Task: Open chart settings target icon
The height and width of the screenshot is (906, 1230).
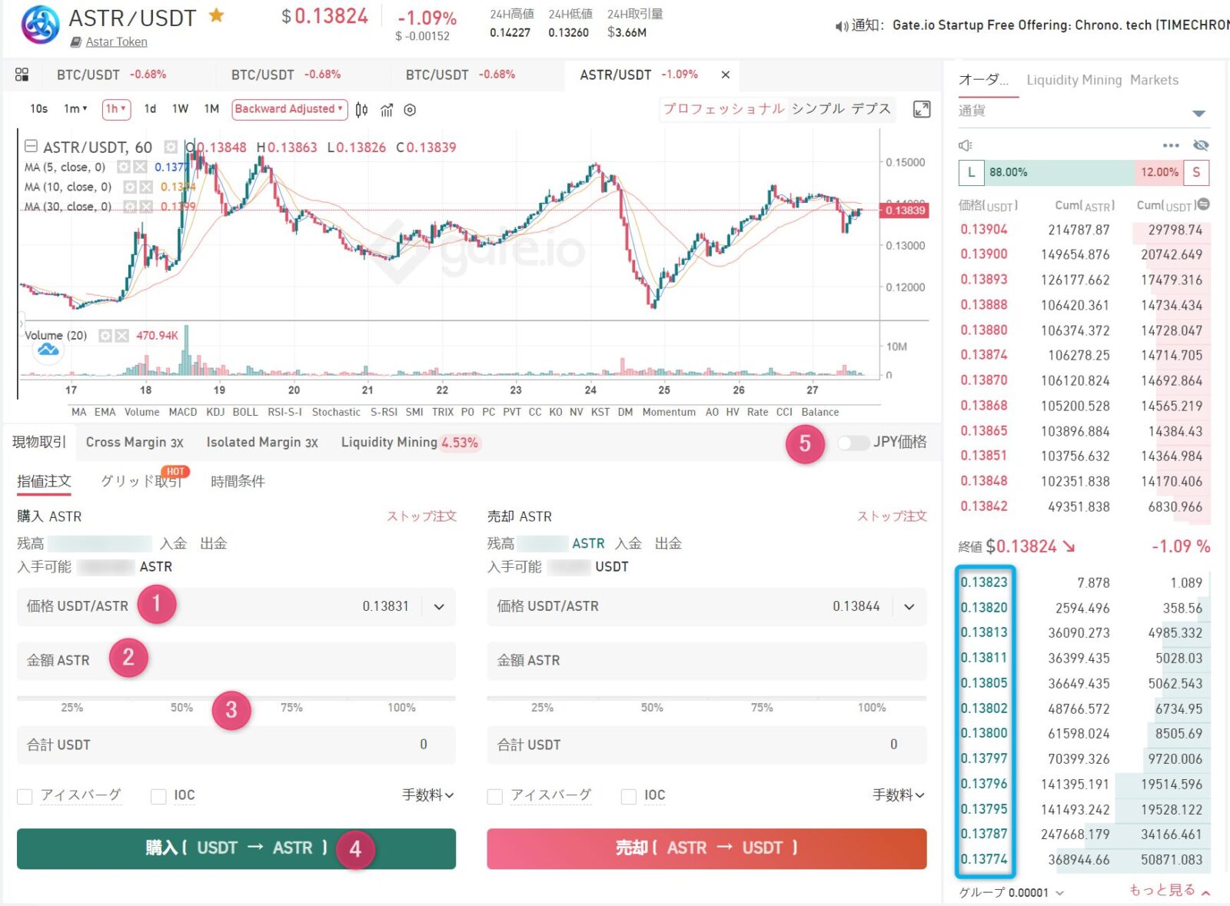Action: pyautogui.click(x=410, y=110)
